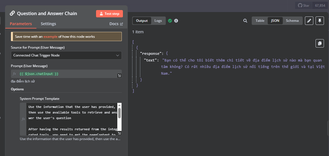Expand the System Prompt Template editor icon
Viewport: 329px width, 156px height.
pos(119,133)
